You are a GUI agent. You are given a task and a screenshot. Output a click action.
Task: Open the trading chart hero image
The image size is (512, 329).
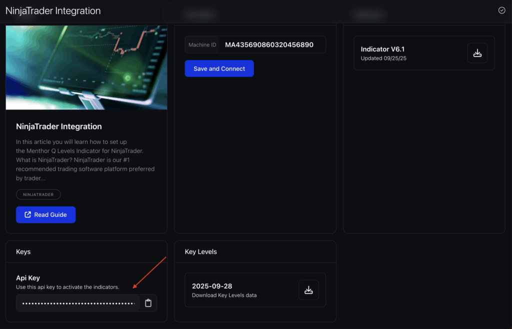click(86, 67)
